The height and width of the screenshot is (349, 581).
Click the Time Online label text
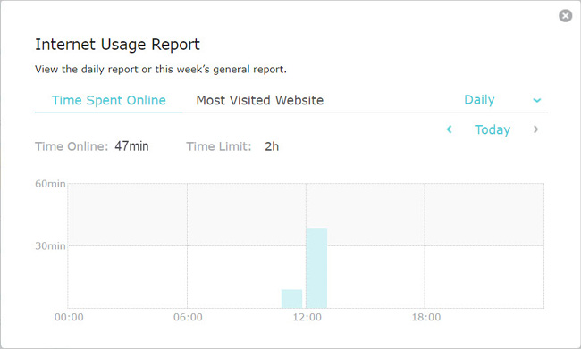click(x=72, y=146)
